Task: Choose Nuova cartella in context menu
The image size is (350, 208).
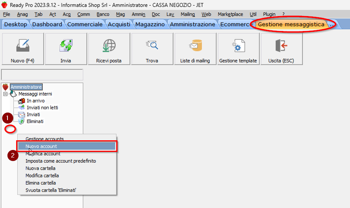Action: (67, 168)
